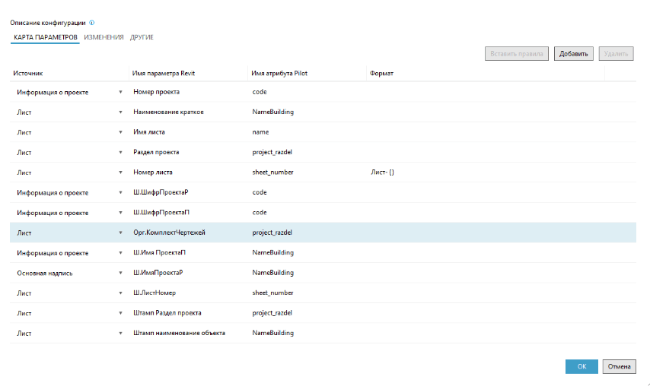This screenshot has height=386, width=650.
Task: Edit the Формат field with Лист- {}
Action: pyautogui.click(x=485, y=172)
